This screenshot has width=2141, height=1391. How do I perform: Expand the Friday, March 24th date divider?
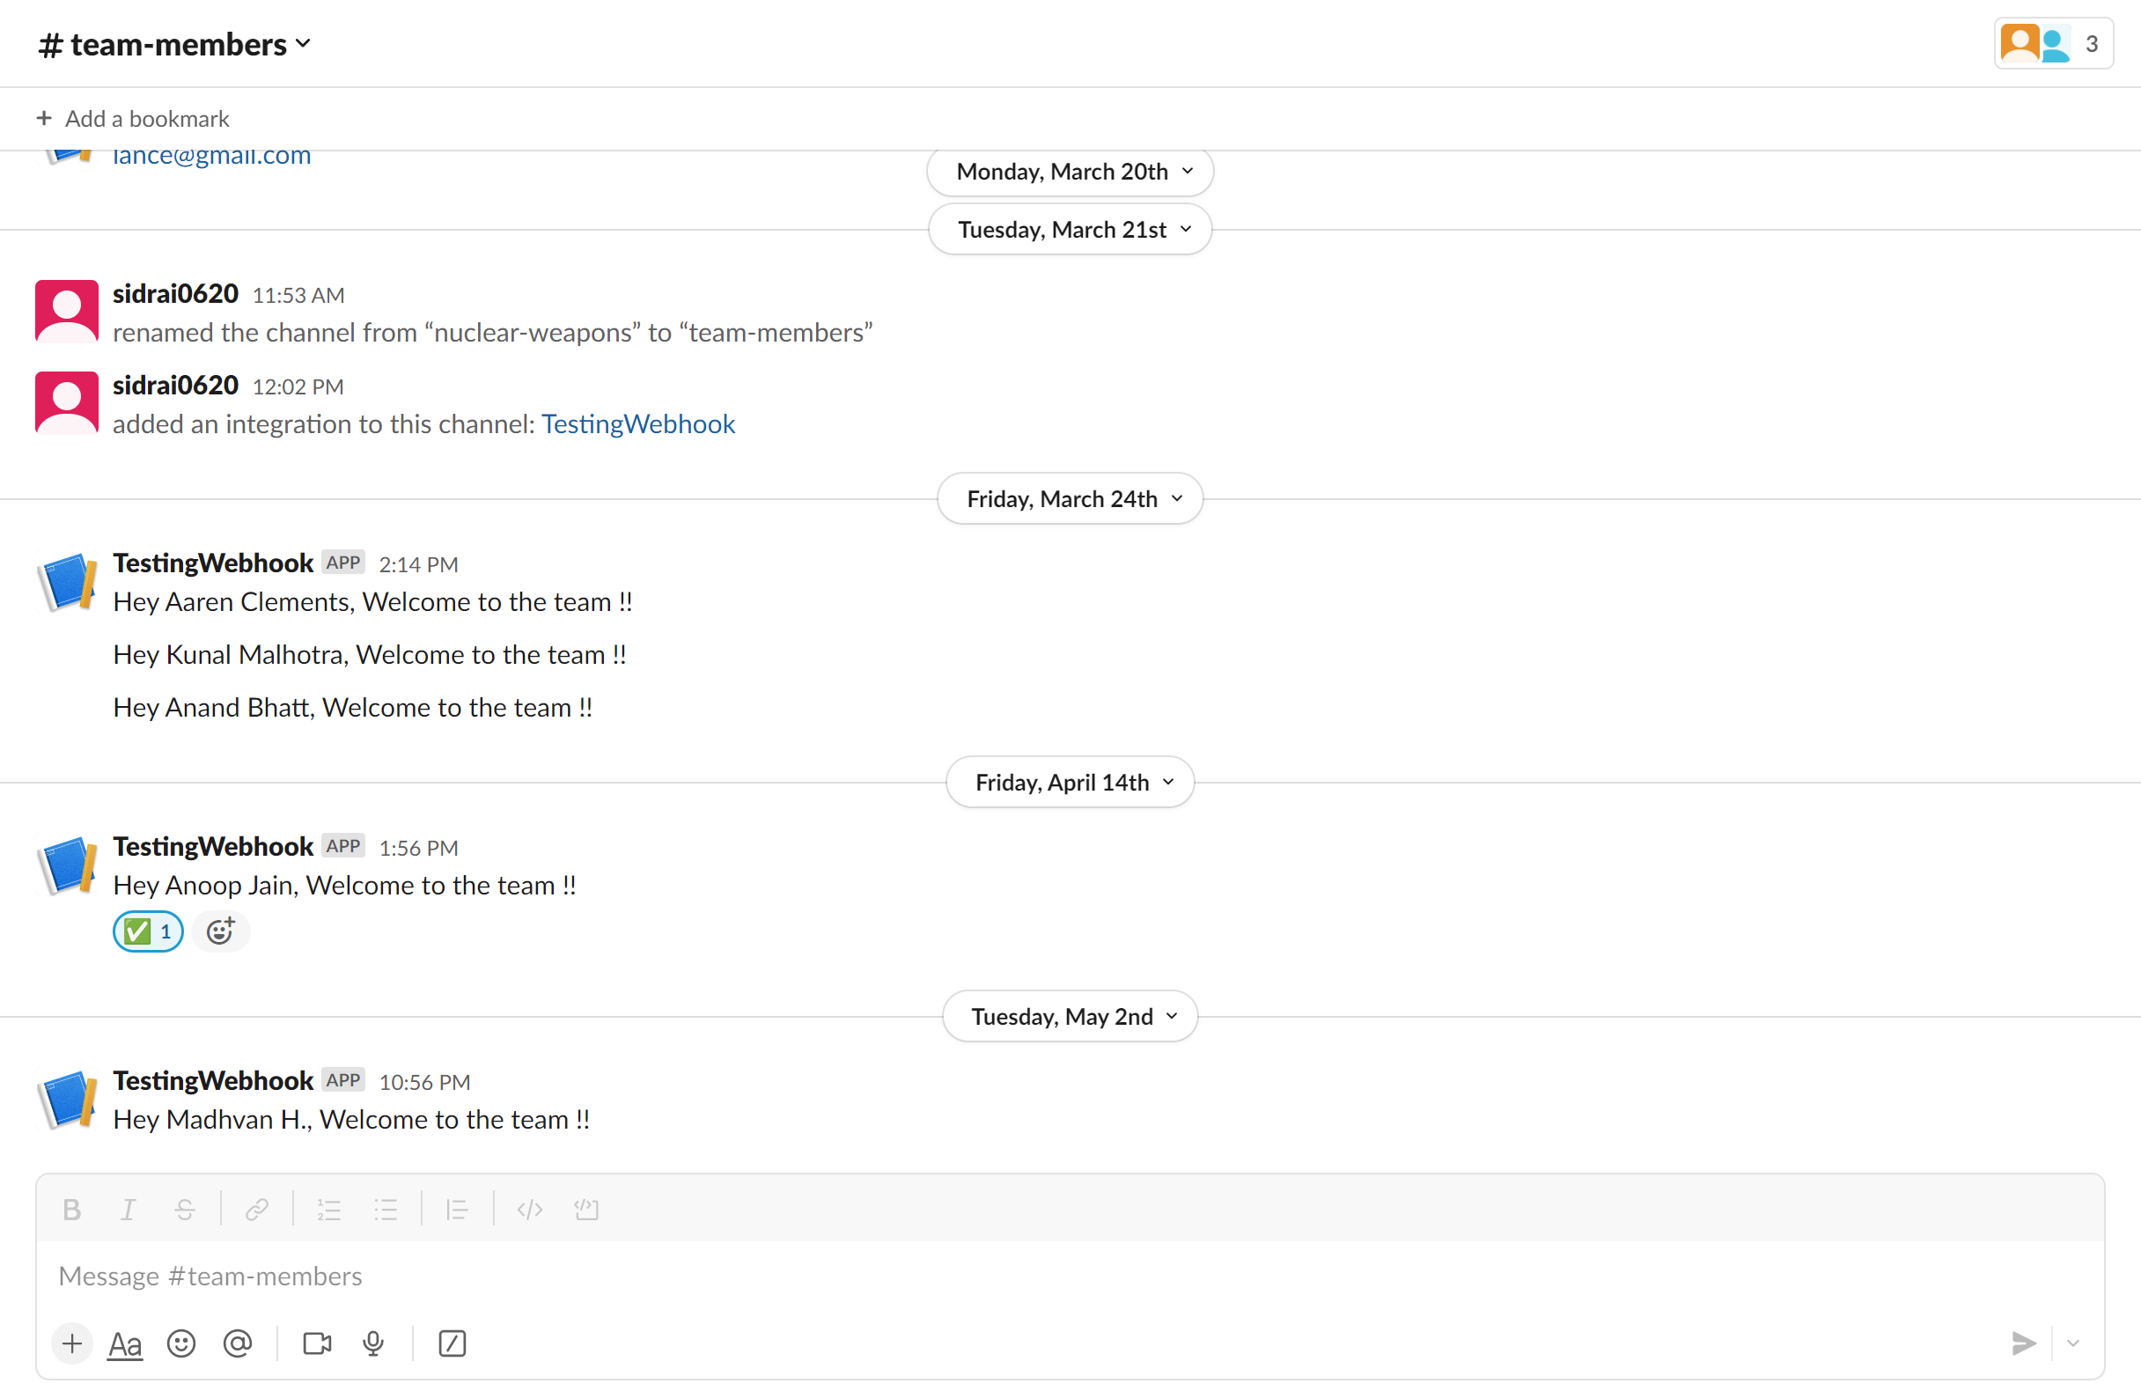[x=1070, y=498]
